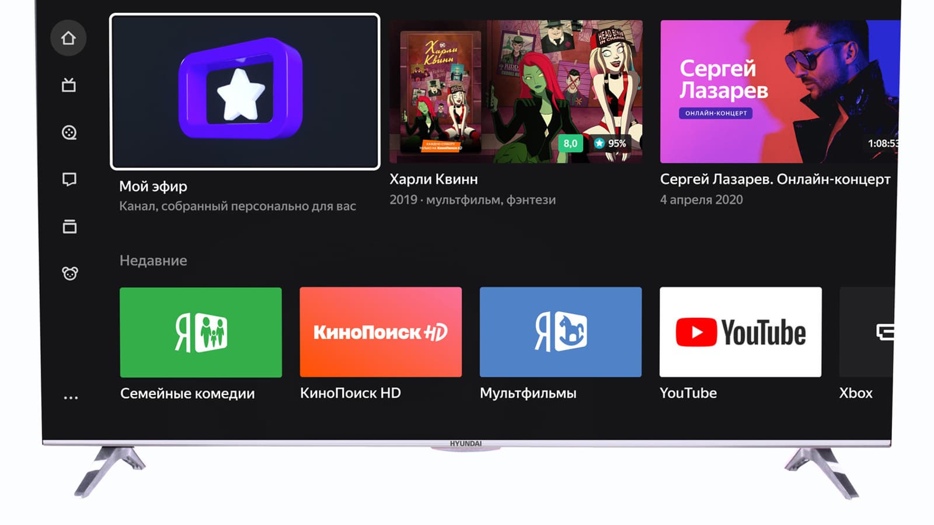Click 'Канал, собранный персонально для вас' description
This screenshot has width=934, height=525.
click(x=238, y=206)
